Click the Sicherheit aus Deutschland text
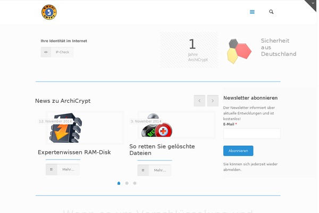 pos(278,47)
